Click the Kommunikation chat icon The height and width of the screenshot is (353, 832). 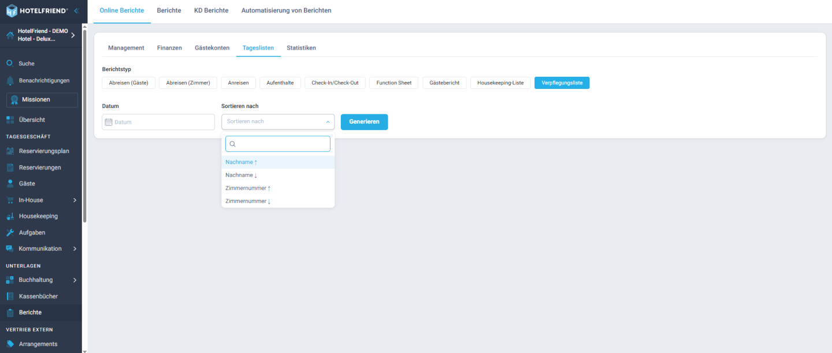pos(10,248)
